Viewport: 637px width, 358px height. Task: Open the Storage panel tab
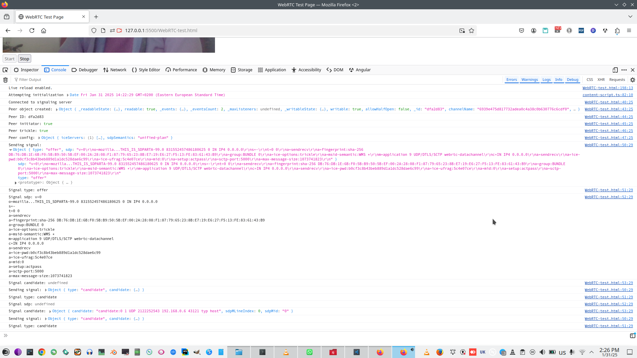pos(242,70)
